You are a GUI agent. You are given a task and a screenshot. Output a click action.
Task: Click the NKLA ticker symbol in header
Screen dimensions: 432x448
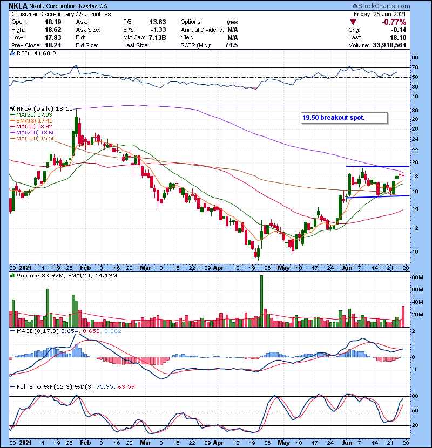(18, 6)
